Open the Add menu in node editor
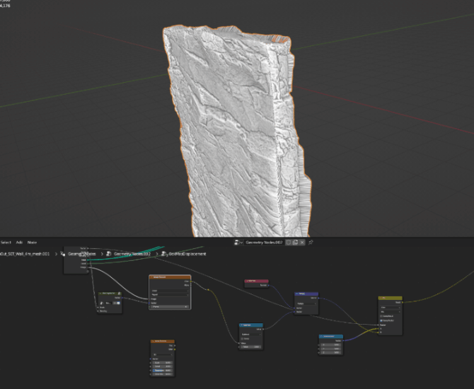 tap(19, 243)
